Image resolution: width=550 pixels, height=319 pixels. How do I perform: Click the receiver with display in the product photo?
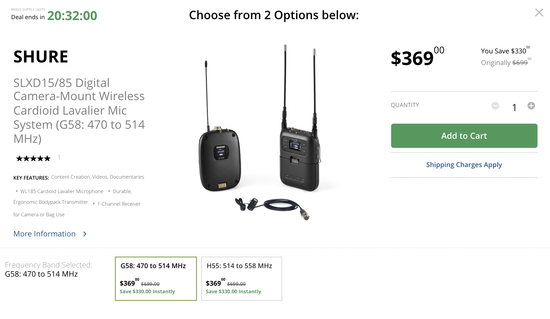click(x=300, y=157)
